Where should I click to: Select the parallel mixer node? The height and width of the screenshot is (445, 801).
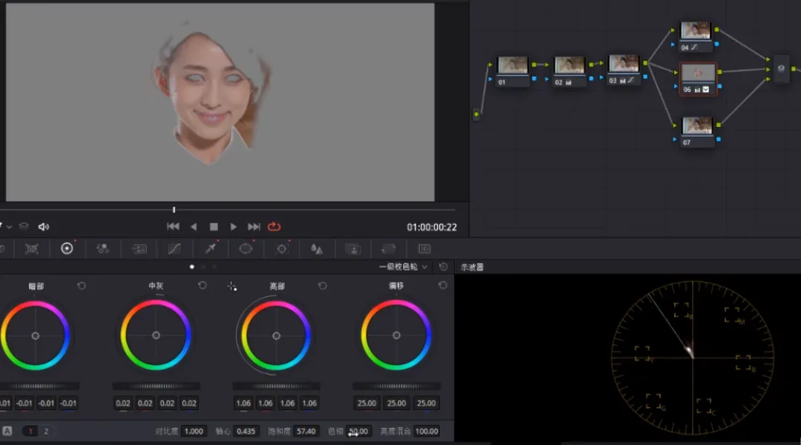[781, 68]
